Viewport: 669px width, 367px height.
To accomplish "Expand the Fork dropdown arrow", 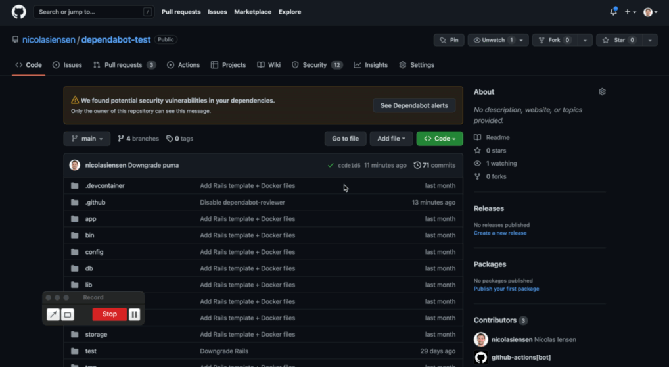I will pos(585,40).
